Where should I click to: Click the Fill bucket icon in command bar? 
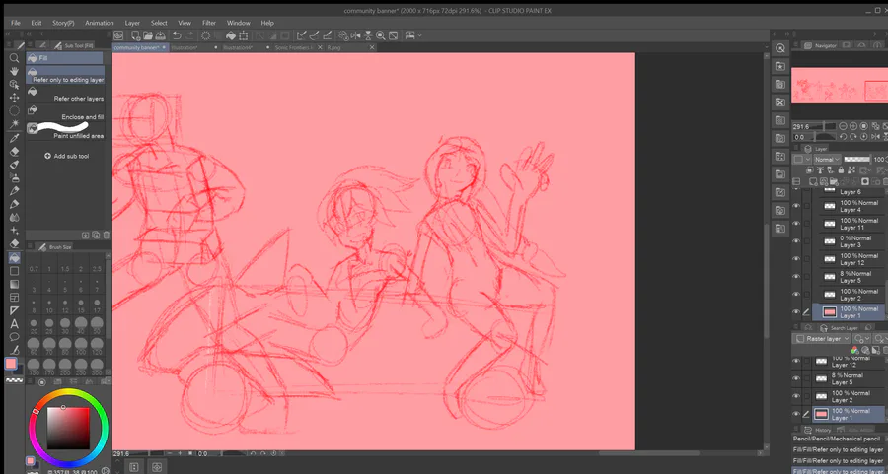coord(231,35)
